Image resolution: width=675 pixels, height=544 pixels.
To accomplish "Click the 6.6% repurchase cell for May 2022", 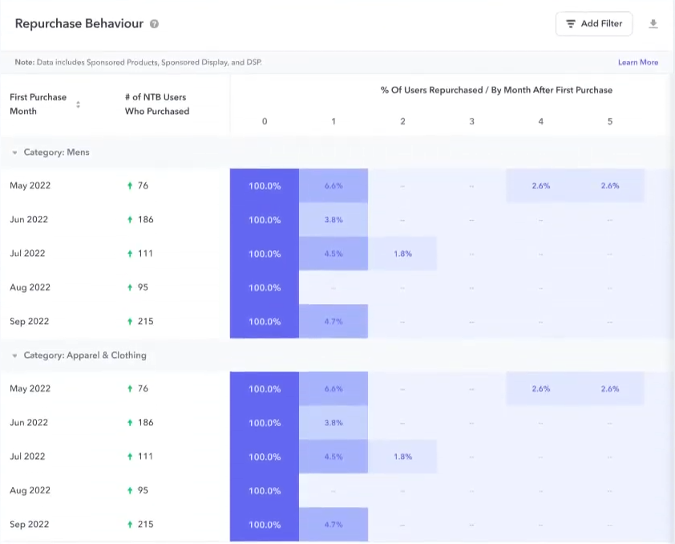I will [333, 185].
